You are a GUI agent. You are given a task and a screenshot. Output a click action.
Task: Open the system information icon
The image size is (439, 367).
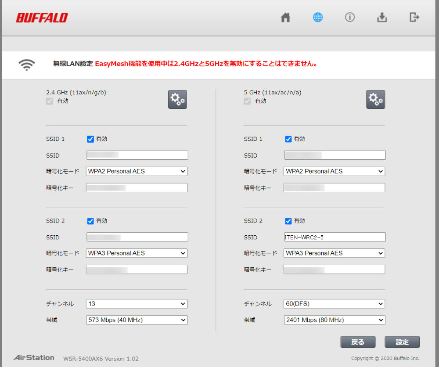tap(350, 18)
